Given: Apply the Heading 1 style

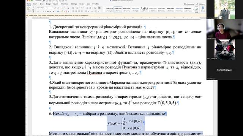Looking at the screenshot, I should pyautogui.click(x=109, y=9).
